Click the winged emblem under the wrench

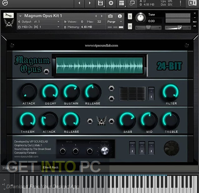9,23
